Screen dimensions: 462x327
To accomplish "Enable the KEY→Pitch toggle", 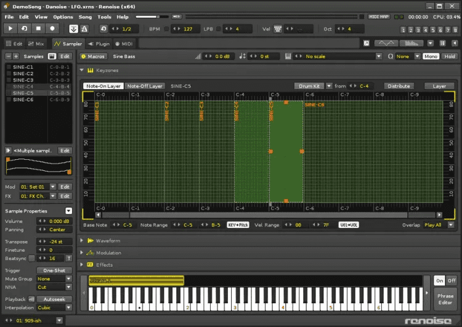I will (x=238, y=225).
